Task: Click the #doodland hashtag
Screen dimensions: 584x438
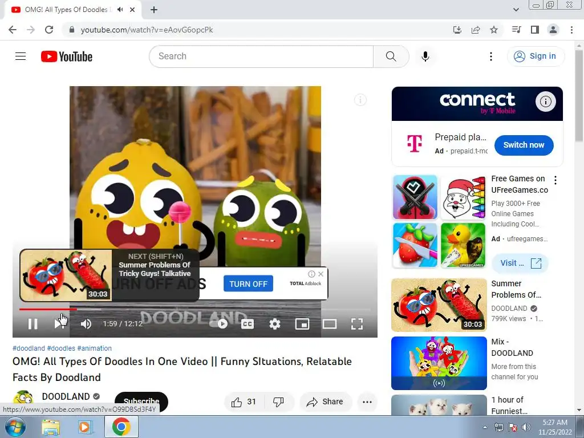Action: click(29, 348)
